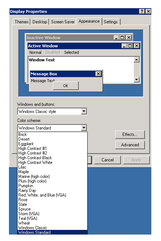Click Inactive Window preview maximize icon

(122, 38)
